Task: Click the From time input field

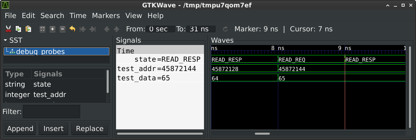Action: [160, 29]
